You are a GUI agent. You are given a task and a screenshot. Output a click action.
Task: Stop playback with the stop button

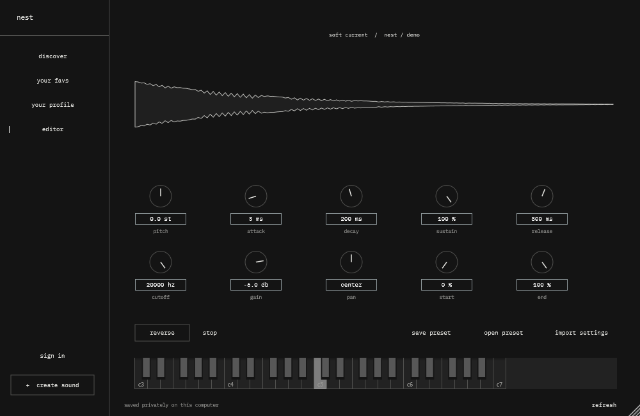[210, 333]
